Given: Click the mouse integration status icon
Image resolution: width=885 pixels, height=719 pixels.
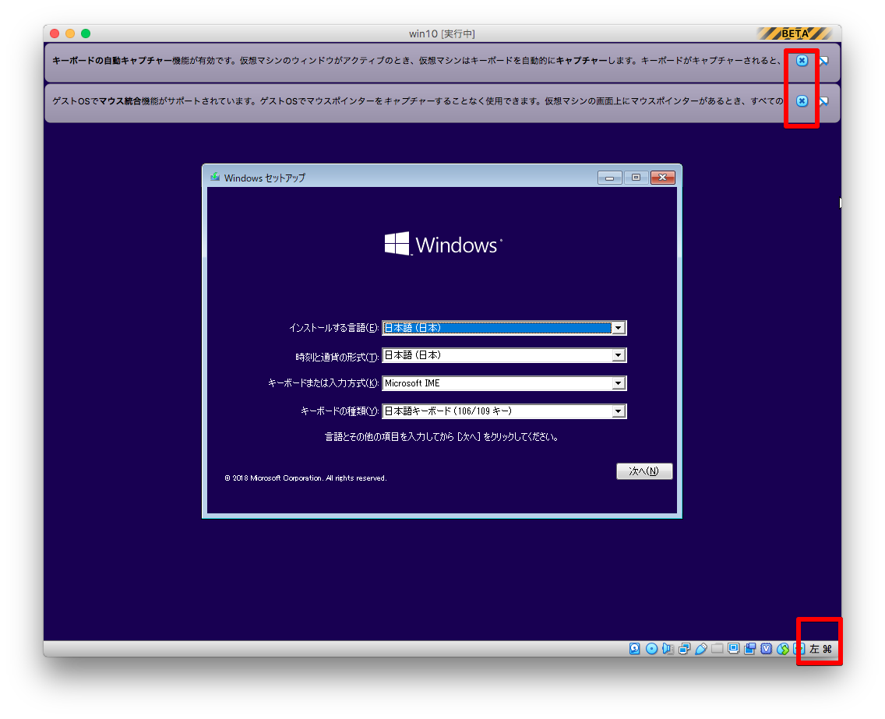Looking at the screenshot, I should (782, 649).
